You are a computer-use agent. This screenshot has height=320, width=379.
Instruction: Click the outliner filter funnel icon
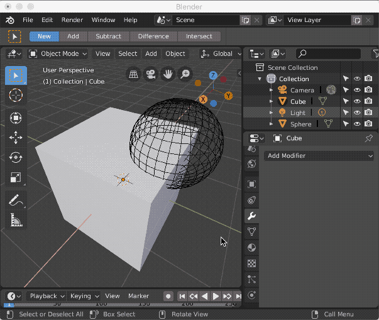pyautogui.click(x=375, y=53)
